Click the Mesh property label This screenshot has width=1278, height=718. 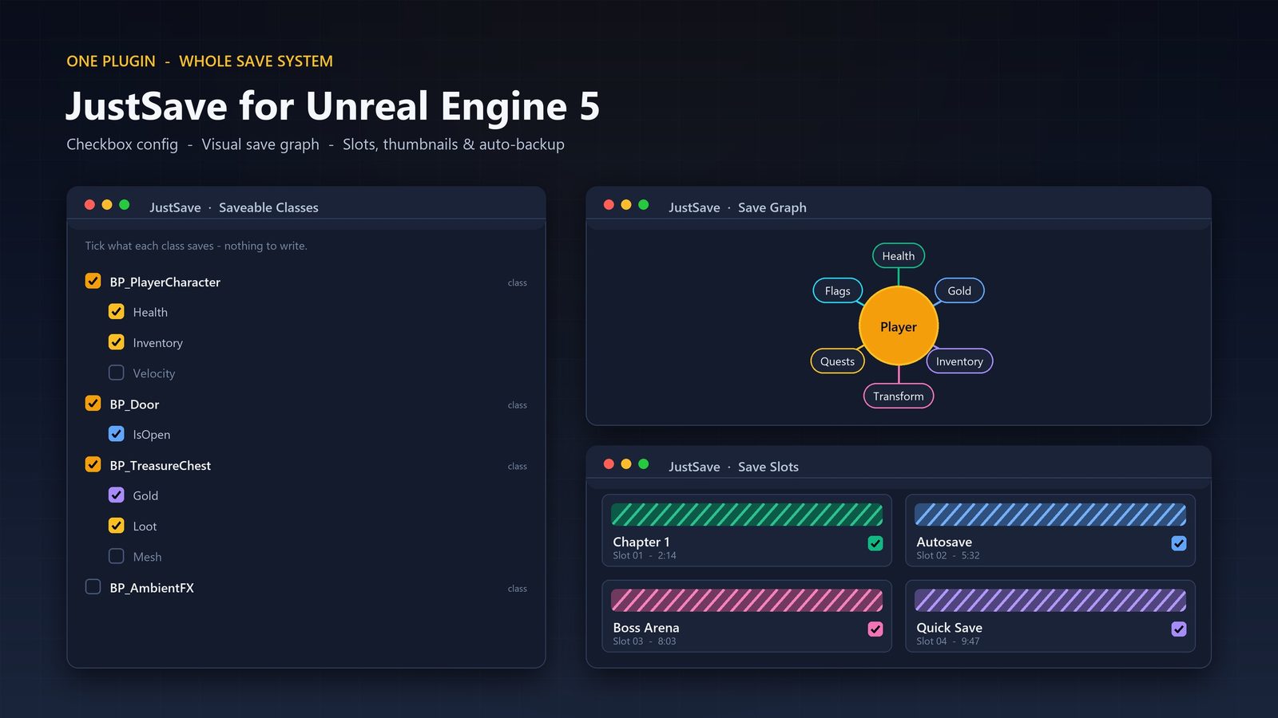(147, 557)
